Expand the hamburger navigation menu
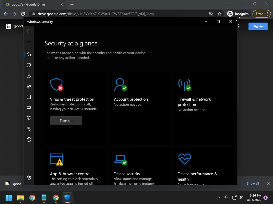 (x=29, y=42)
